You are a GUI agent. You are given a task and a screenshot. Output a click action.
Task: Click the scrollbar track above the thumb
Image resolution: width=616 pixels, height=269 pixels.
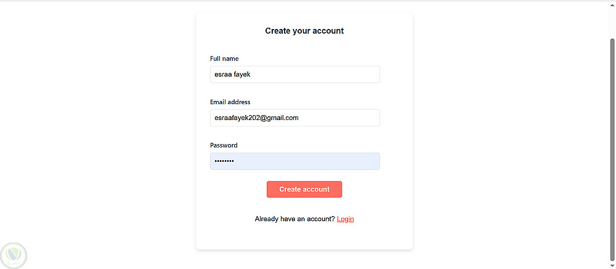coord(612,22)
